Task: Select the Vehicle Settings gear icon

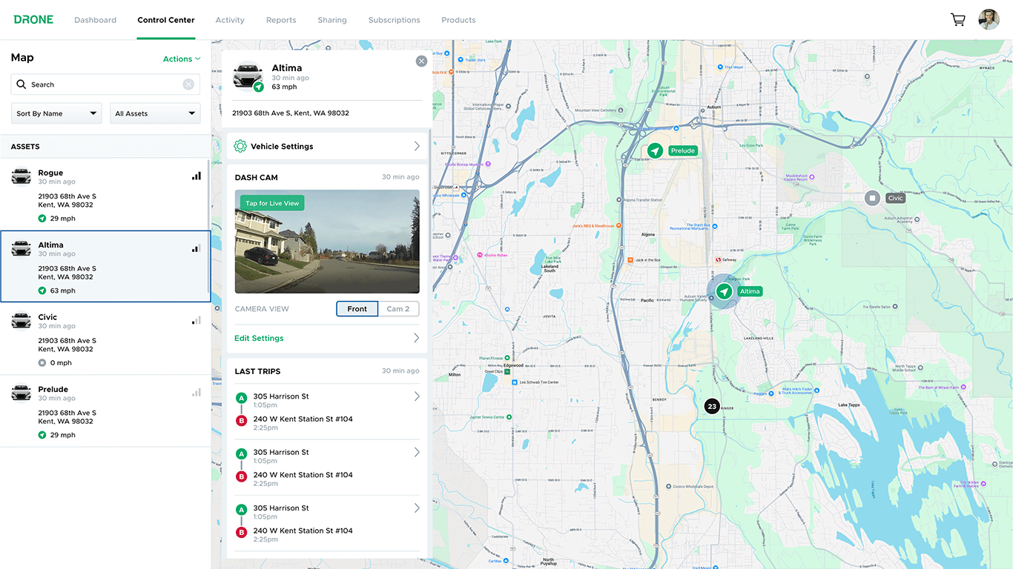Action: 240,146
